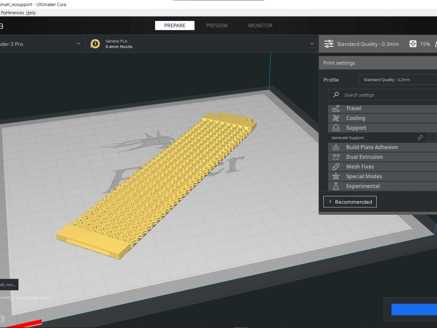Click the 15% infill value
This screenshot has width=437, height=328.
point(425,44)
